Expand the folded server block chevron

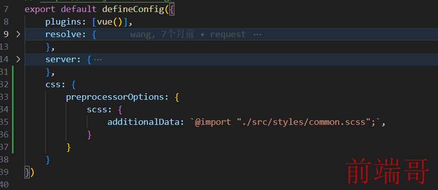(x=18, y=59)
